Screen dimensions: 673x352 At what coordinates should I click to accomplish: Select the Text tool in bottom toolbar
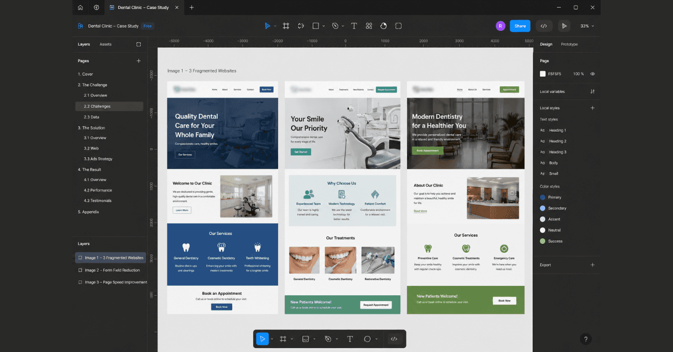click(x=350, y=339)
